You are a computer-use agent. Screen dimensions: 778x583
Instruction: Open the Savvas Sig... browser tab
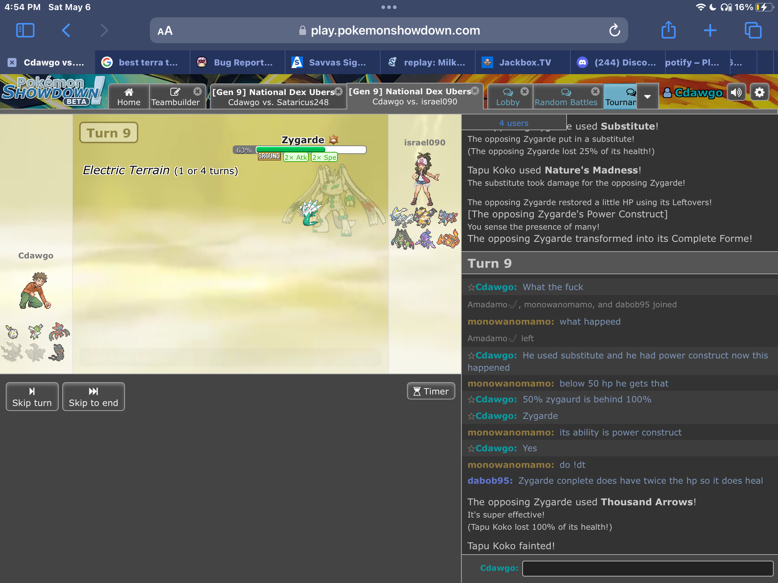(333, 62)
